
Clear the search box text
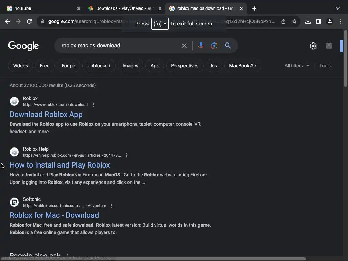(x=184, y=46)
